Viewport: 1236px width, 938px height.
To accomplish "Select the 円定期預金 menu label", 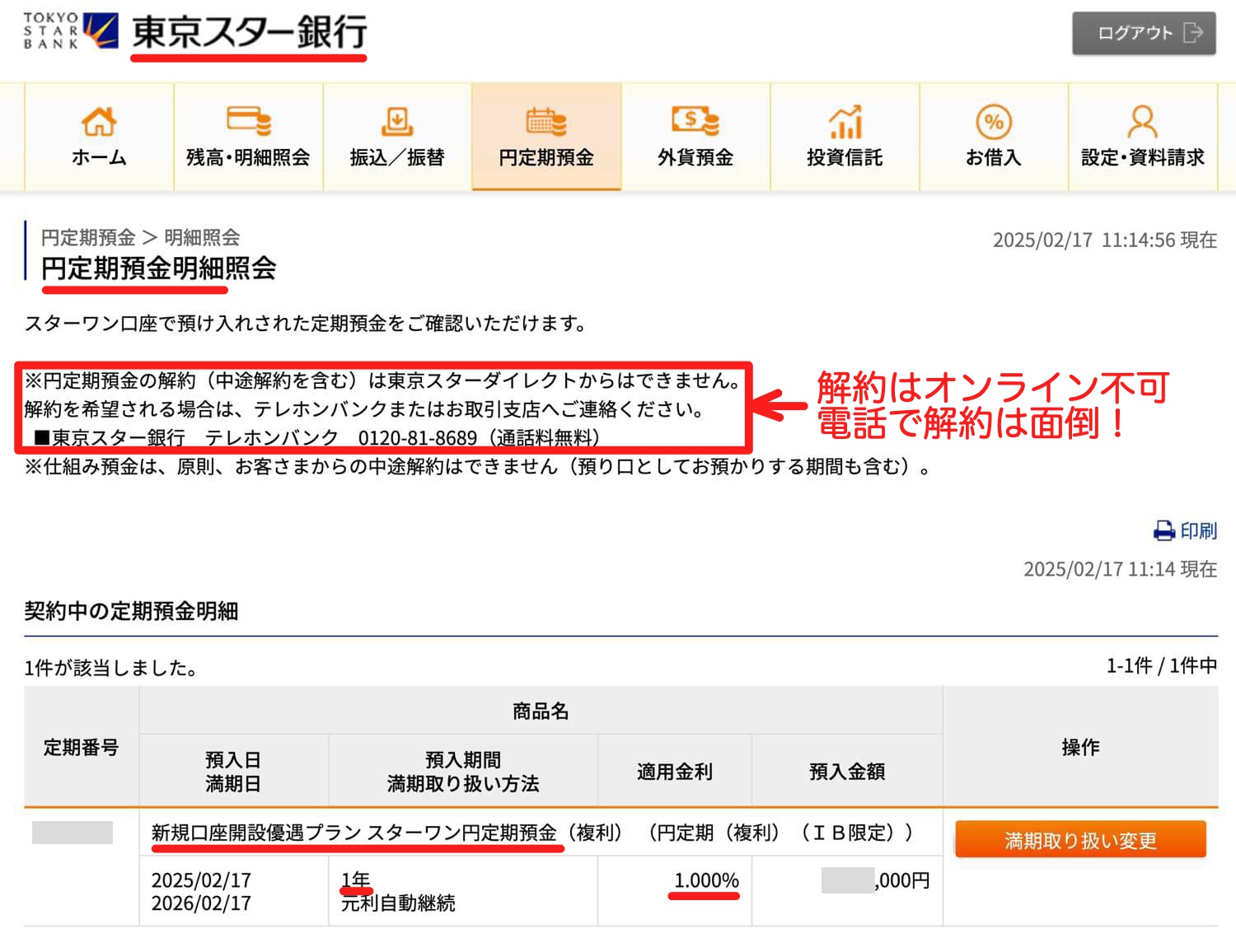I will pos(546,157).
